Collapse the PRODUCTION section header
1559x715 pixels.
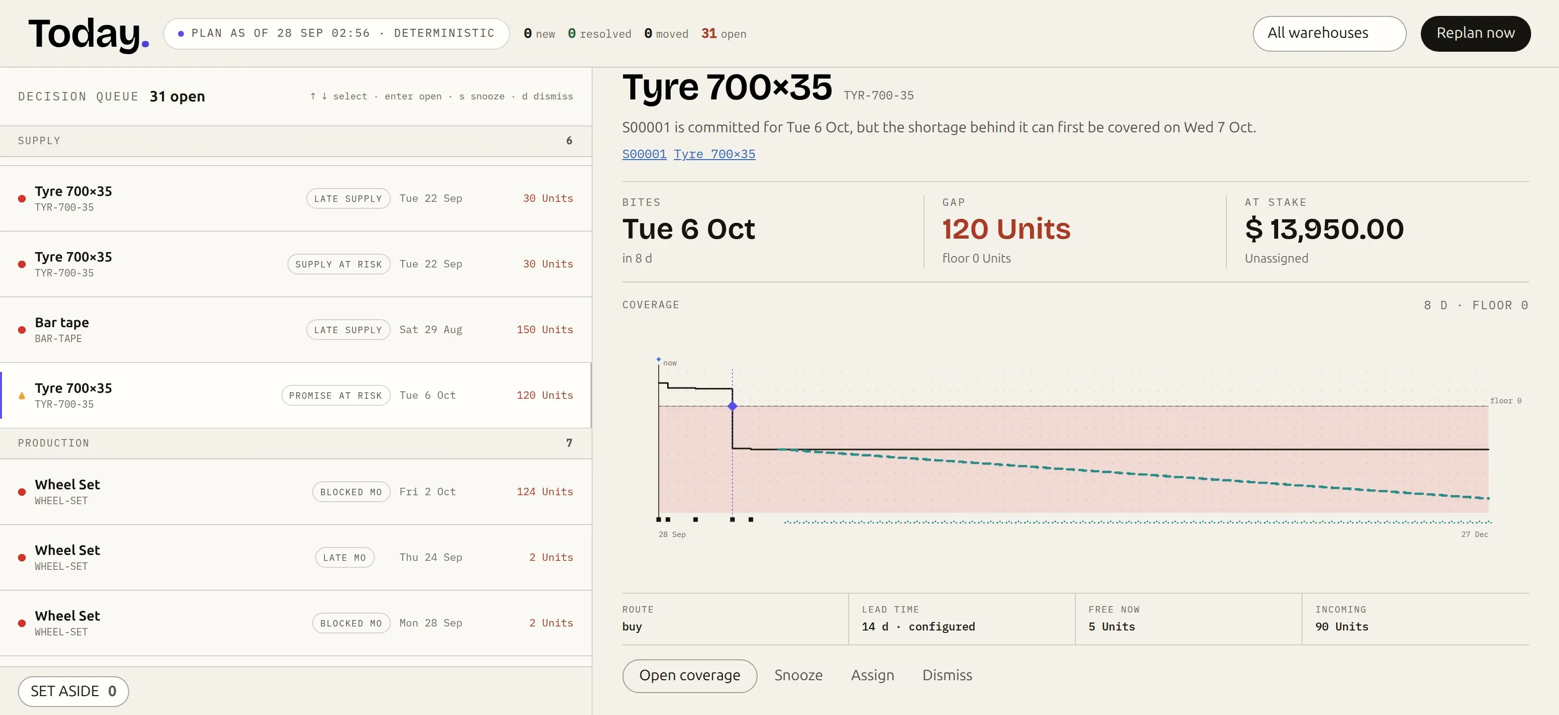click(295, 443)
